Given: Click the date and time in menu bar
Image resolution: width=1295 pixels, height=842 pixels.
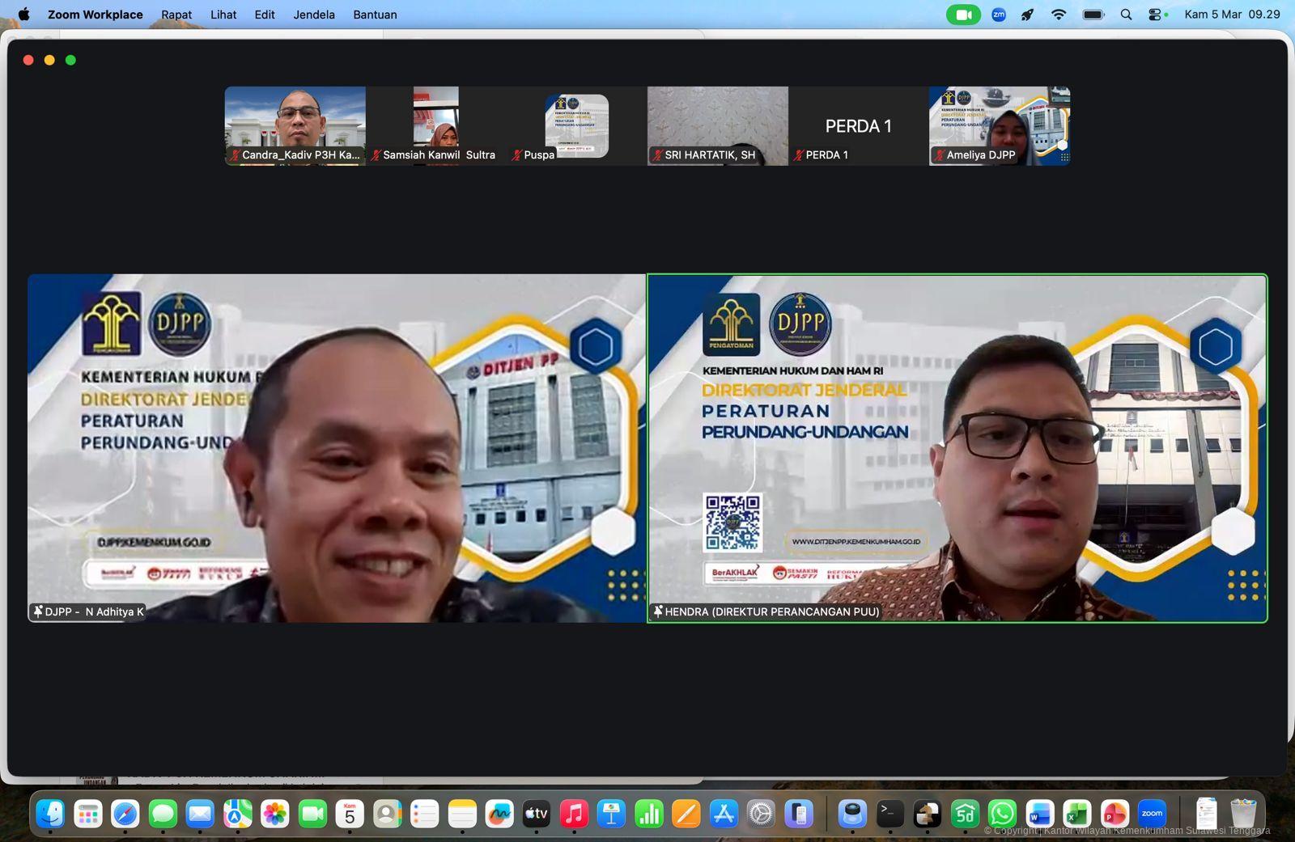Looking at the screenshot, I should pos(1232,15).
